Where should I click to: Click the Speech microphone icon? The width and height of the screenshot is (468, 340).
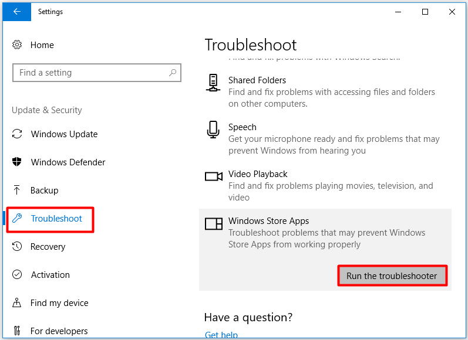pos(213,130)
